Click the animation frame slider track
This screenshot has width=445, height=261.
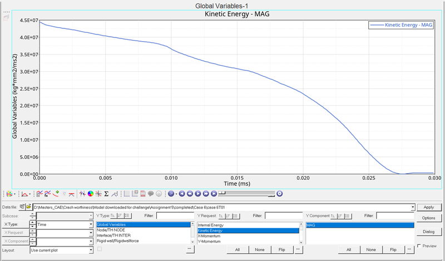(248, 194)
